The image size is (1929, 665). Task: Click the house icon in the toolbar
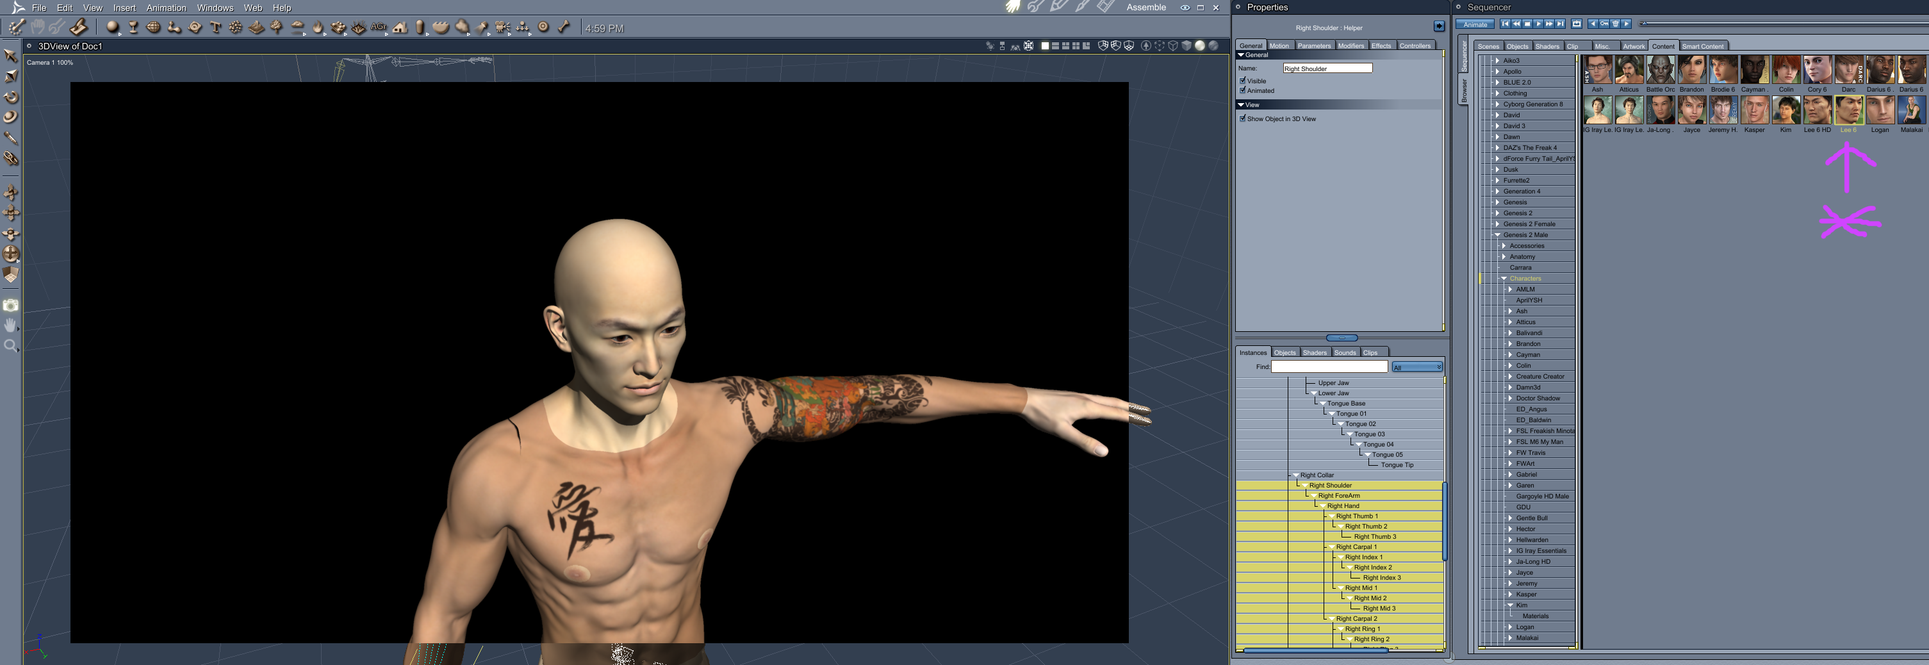pos(400,28)
